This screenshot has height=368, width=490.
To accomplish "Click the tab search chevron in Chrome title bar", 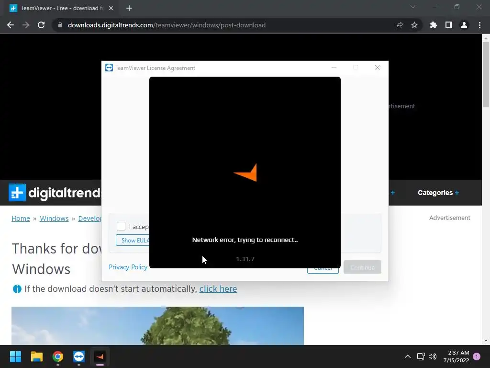I will click(x=413, y=7).
